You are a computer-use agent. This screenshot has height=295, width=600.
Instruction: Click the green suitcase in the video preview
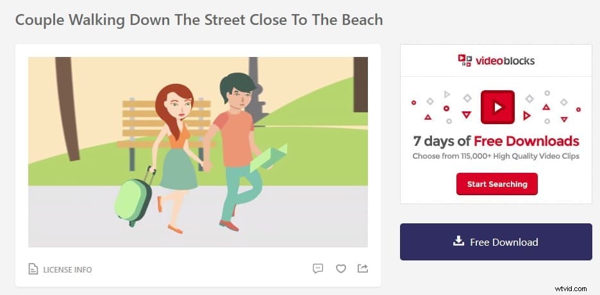coord(133,197)
